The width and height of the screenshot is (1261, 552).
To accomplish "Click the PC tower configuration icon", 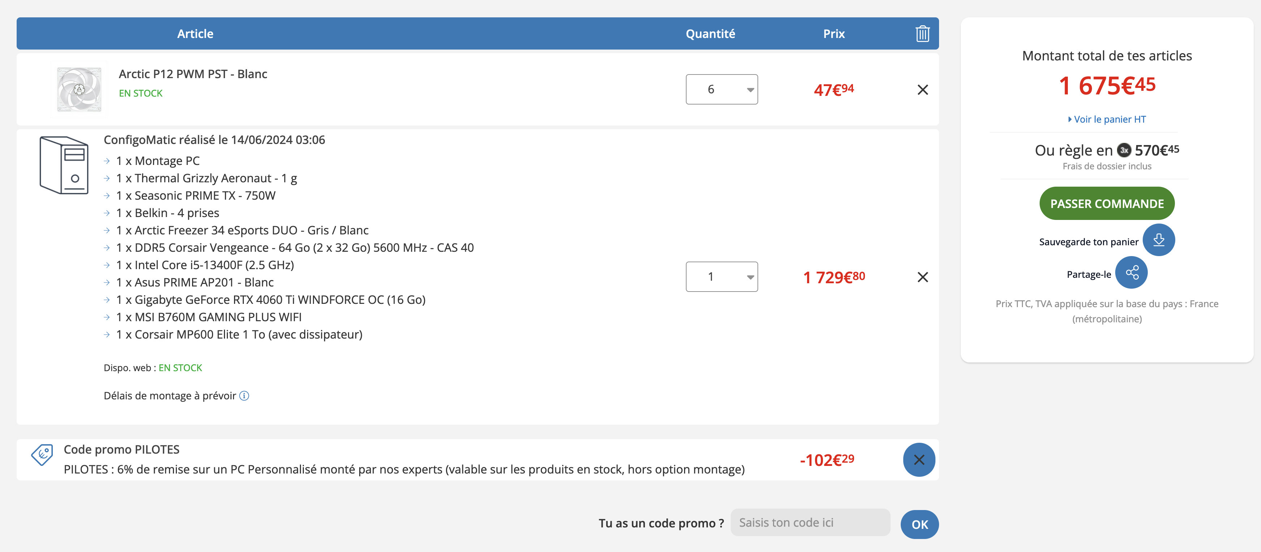I will tap(64, 165).
